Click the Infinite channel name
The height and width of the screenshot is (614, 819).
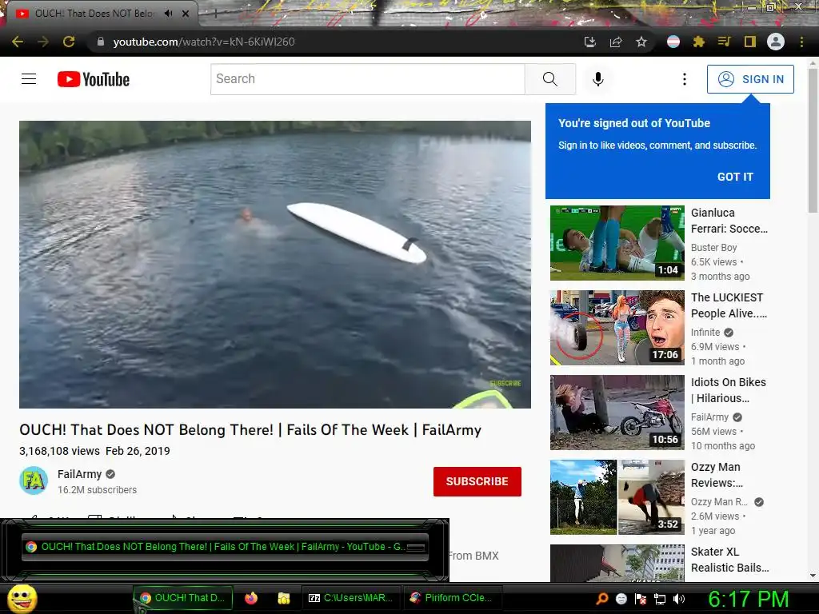pos(705,332)
